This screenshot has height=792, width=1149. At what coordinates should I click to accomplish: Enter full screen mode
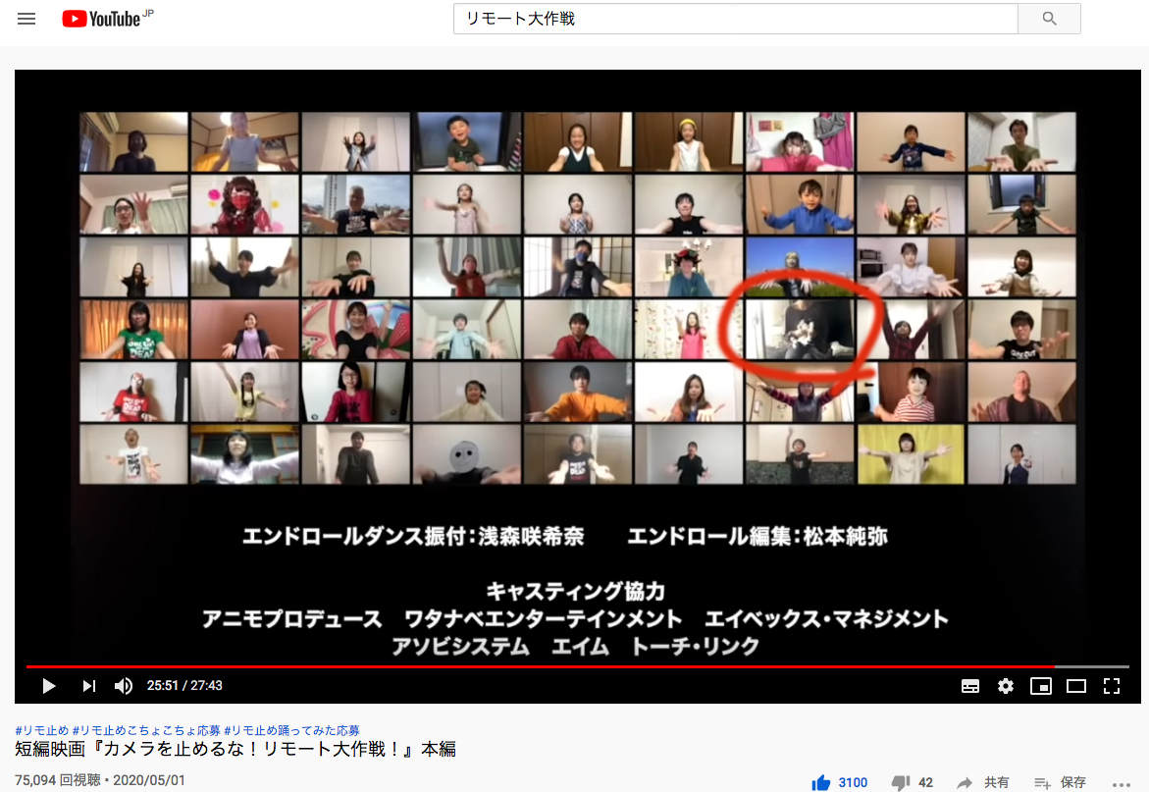coord(1112,686)
